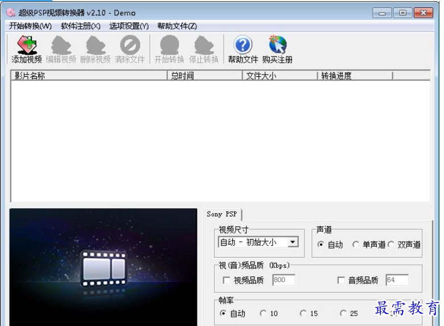444x326 pixels.
Task: Open the 软件注册(X) menu
Action: [x=81, y=26]
